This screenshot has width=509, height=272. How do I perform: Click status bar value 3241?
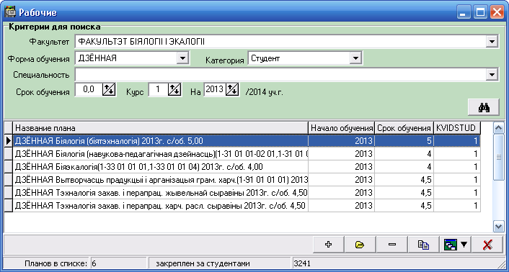(301, 263)
